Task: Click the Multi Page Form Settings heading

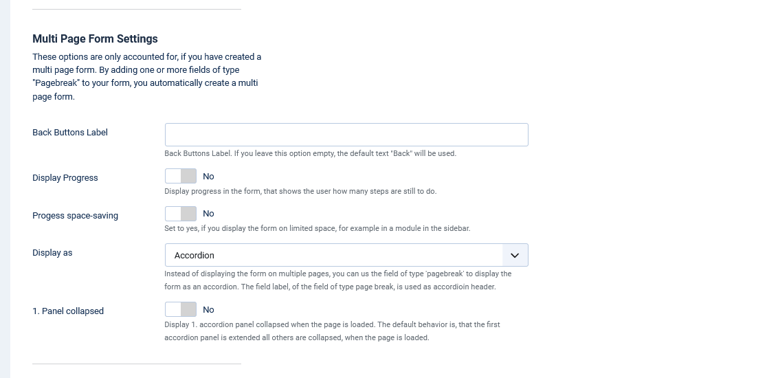Action: [x=95, y=38]
